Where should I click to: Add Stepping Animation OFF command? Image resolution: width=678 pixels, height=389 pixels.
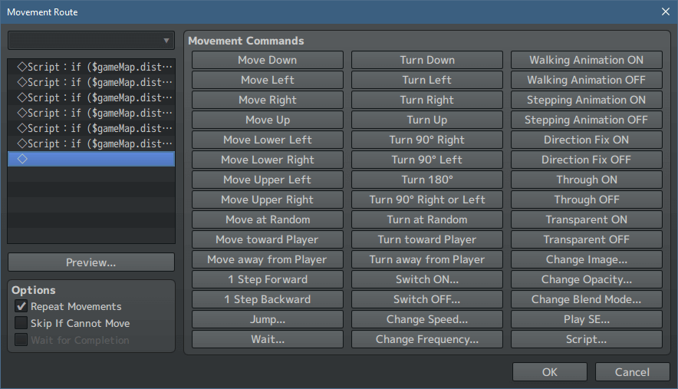point(587,120)
